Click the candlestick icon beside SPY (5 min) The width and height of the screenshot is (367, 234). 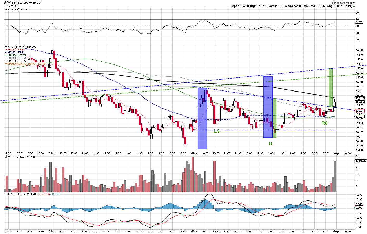pos(6,47)
